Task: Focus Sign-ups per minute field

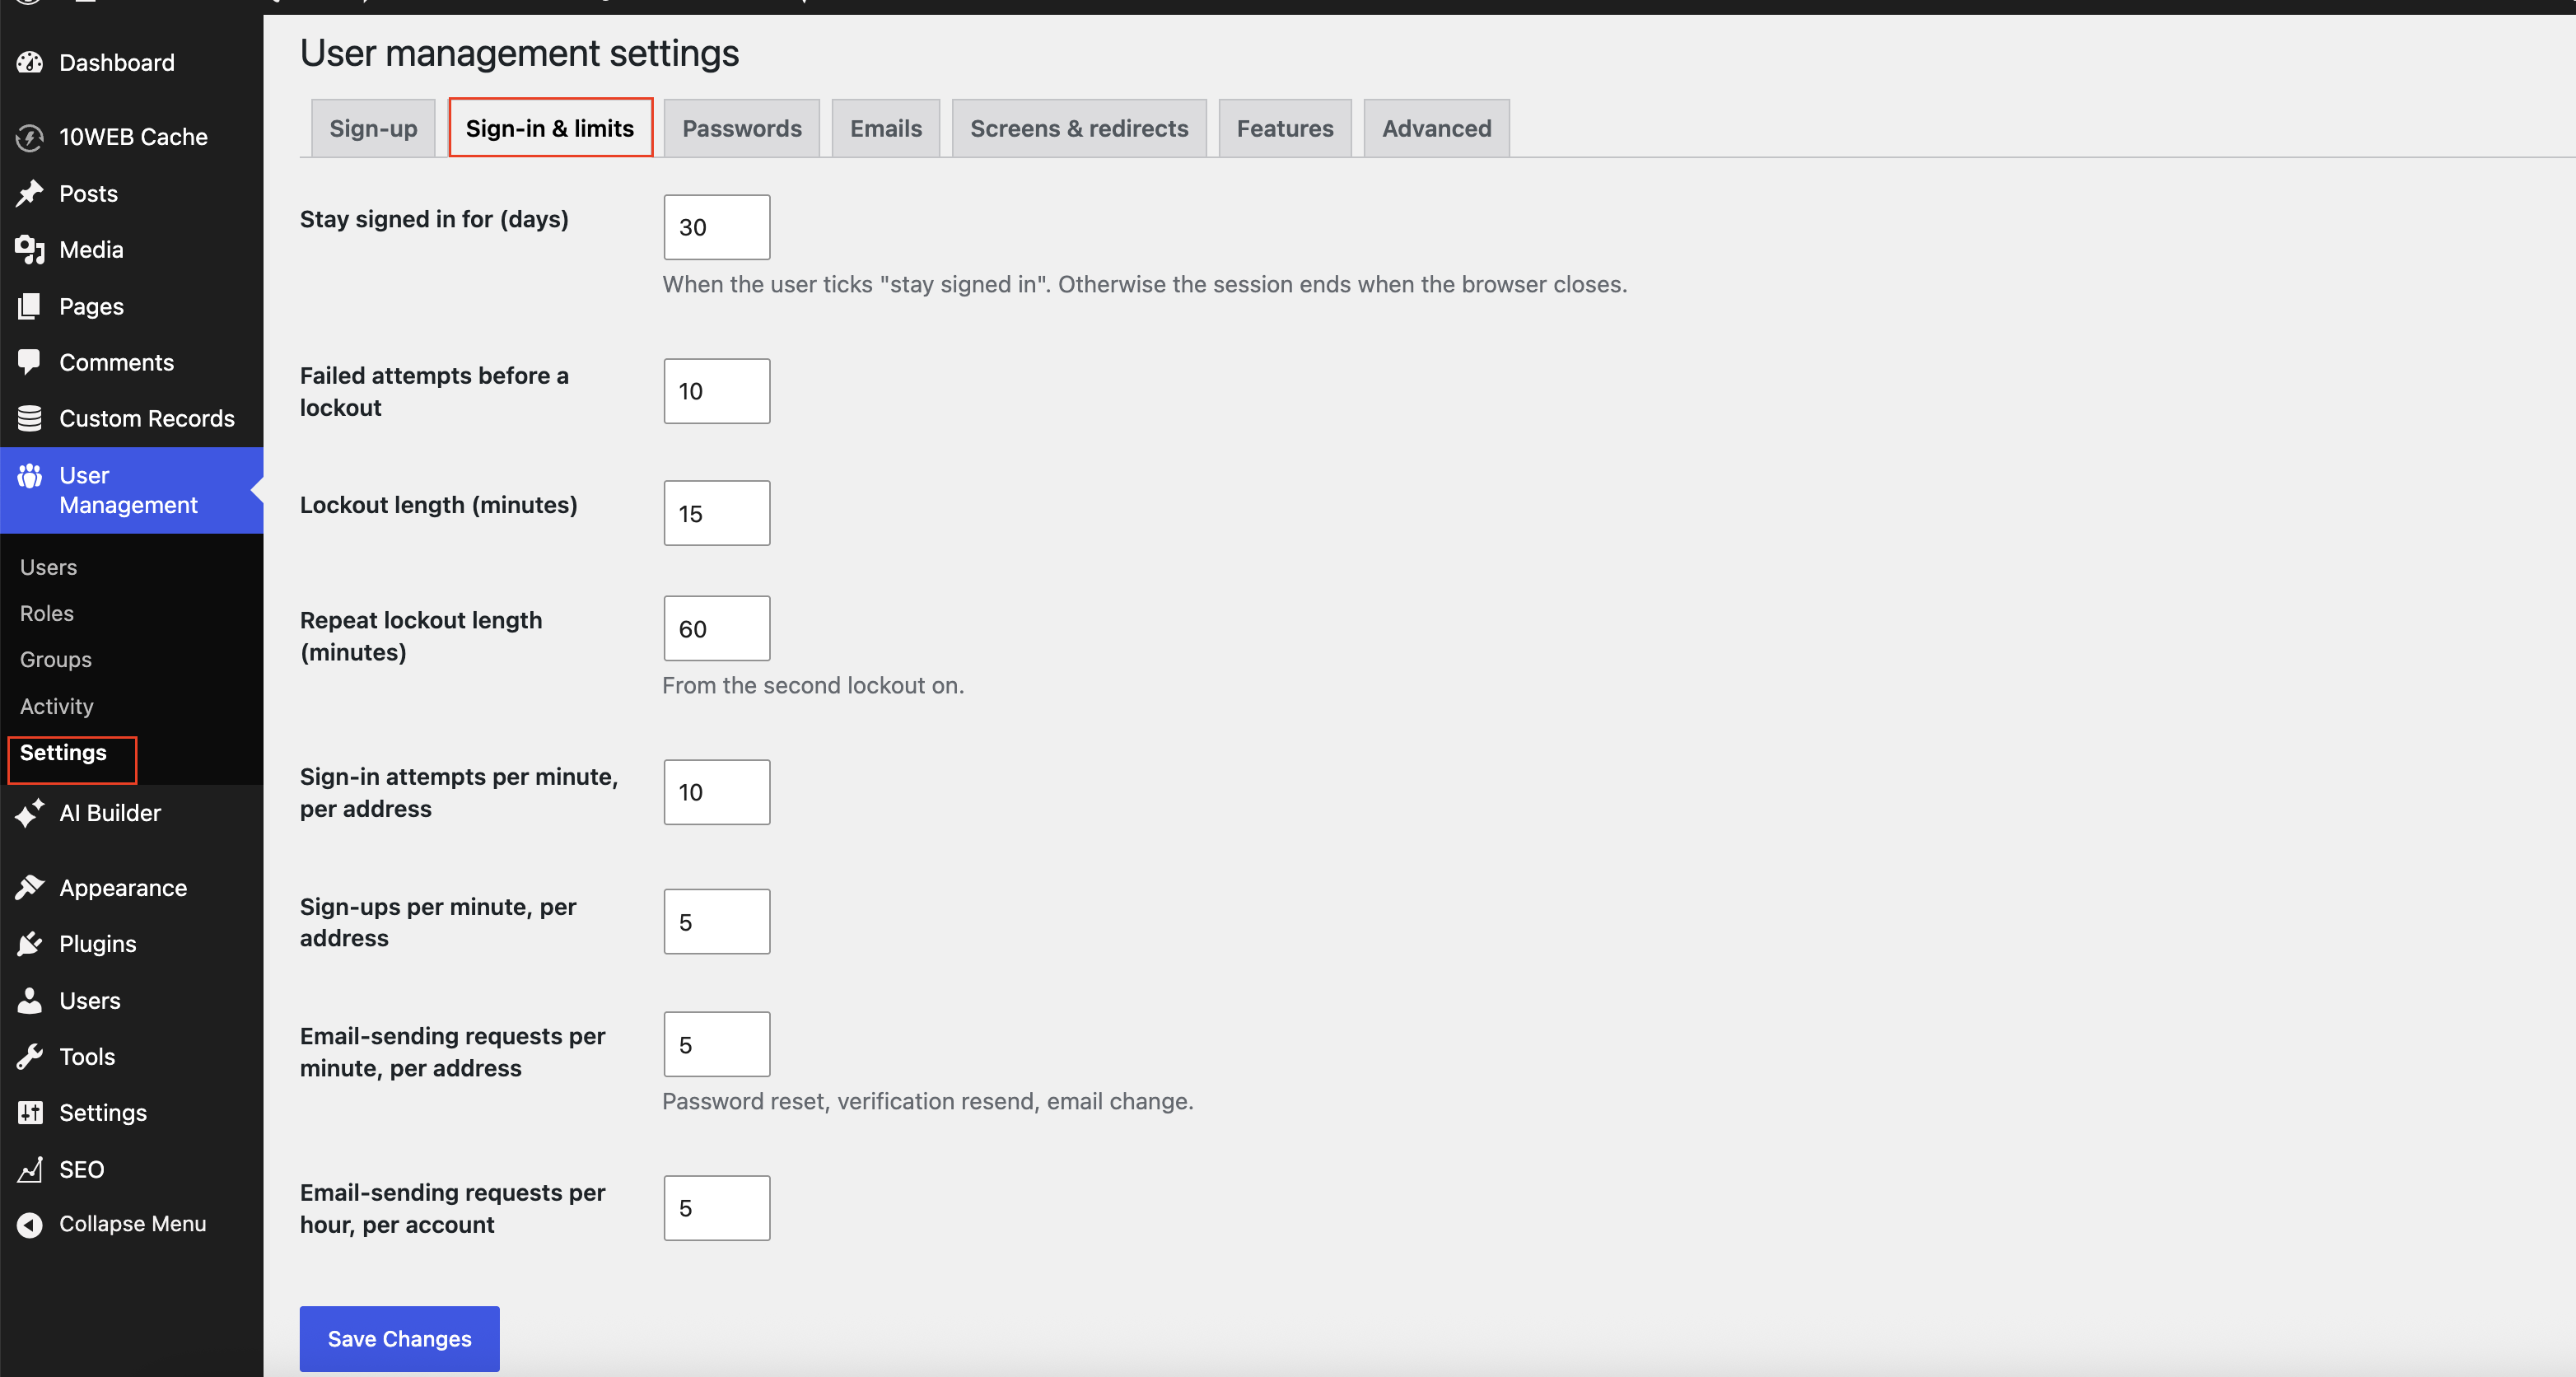Action: (x=717, y=921)
